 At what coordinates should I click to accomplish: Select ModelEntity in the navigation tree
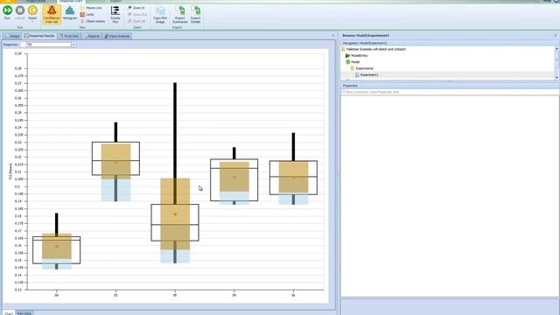coord(360,56)
